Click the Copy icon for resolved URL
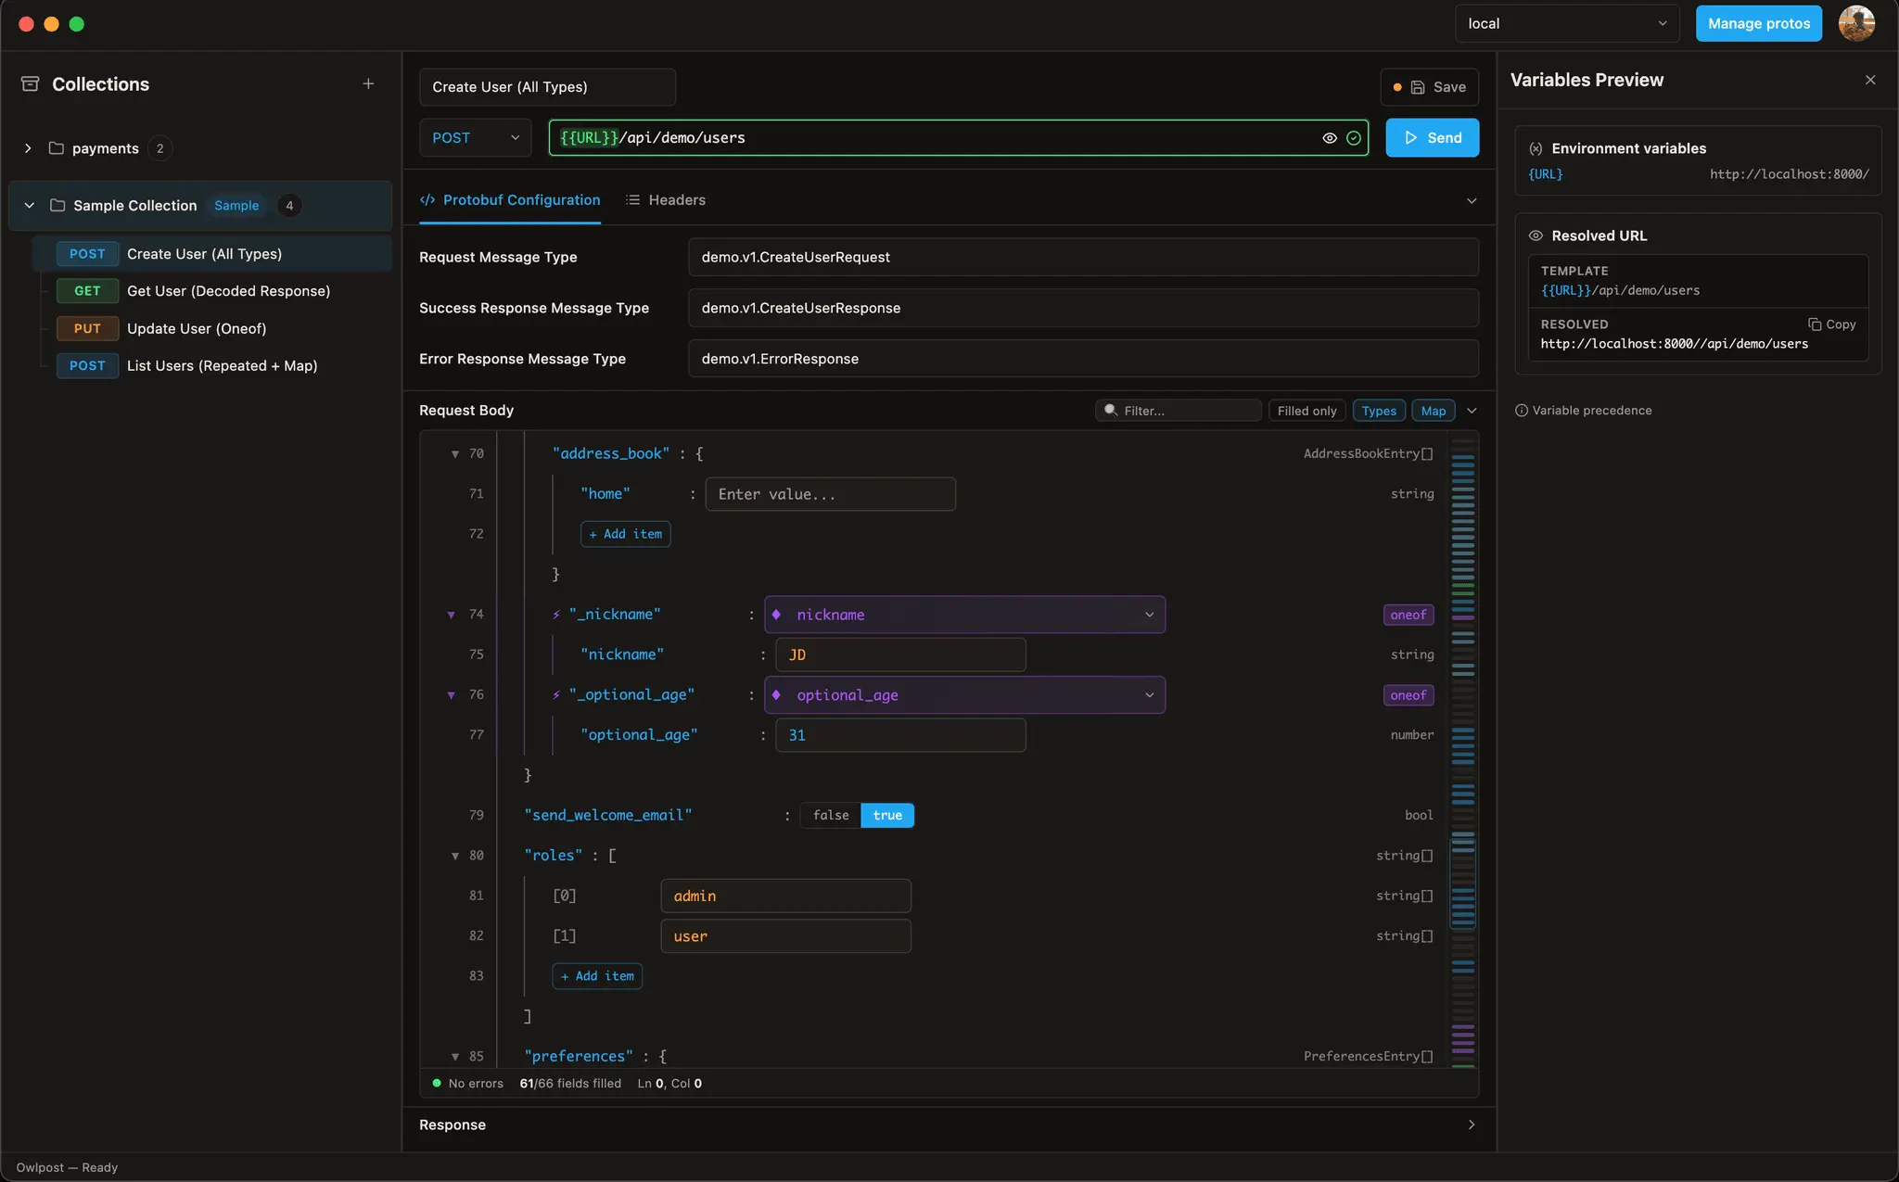This screenshot has height=1182, width=1899. click(x=1814, y=324)
